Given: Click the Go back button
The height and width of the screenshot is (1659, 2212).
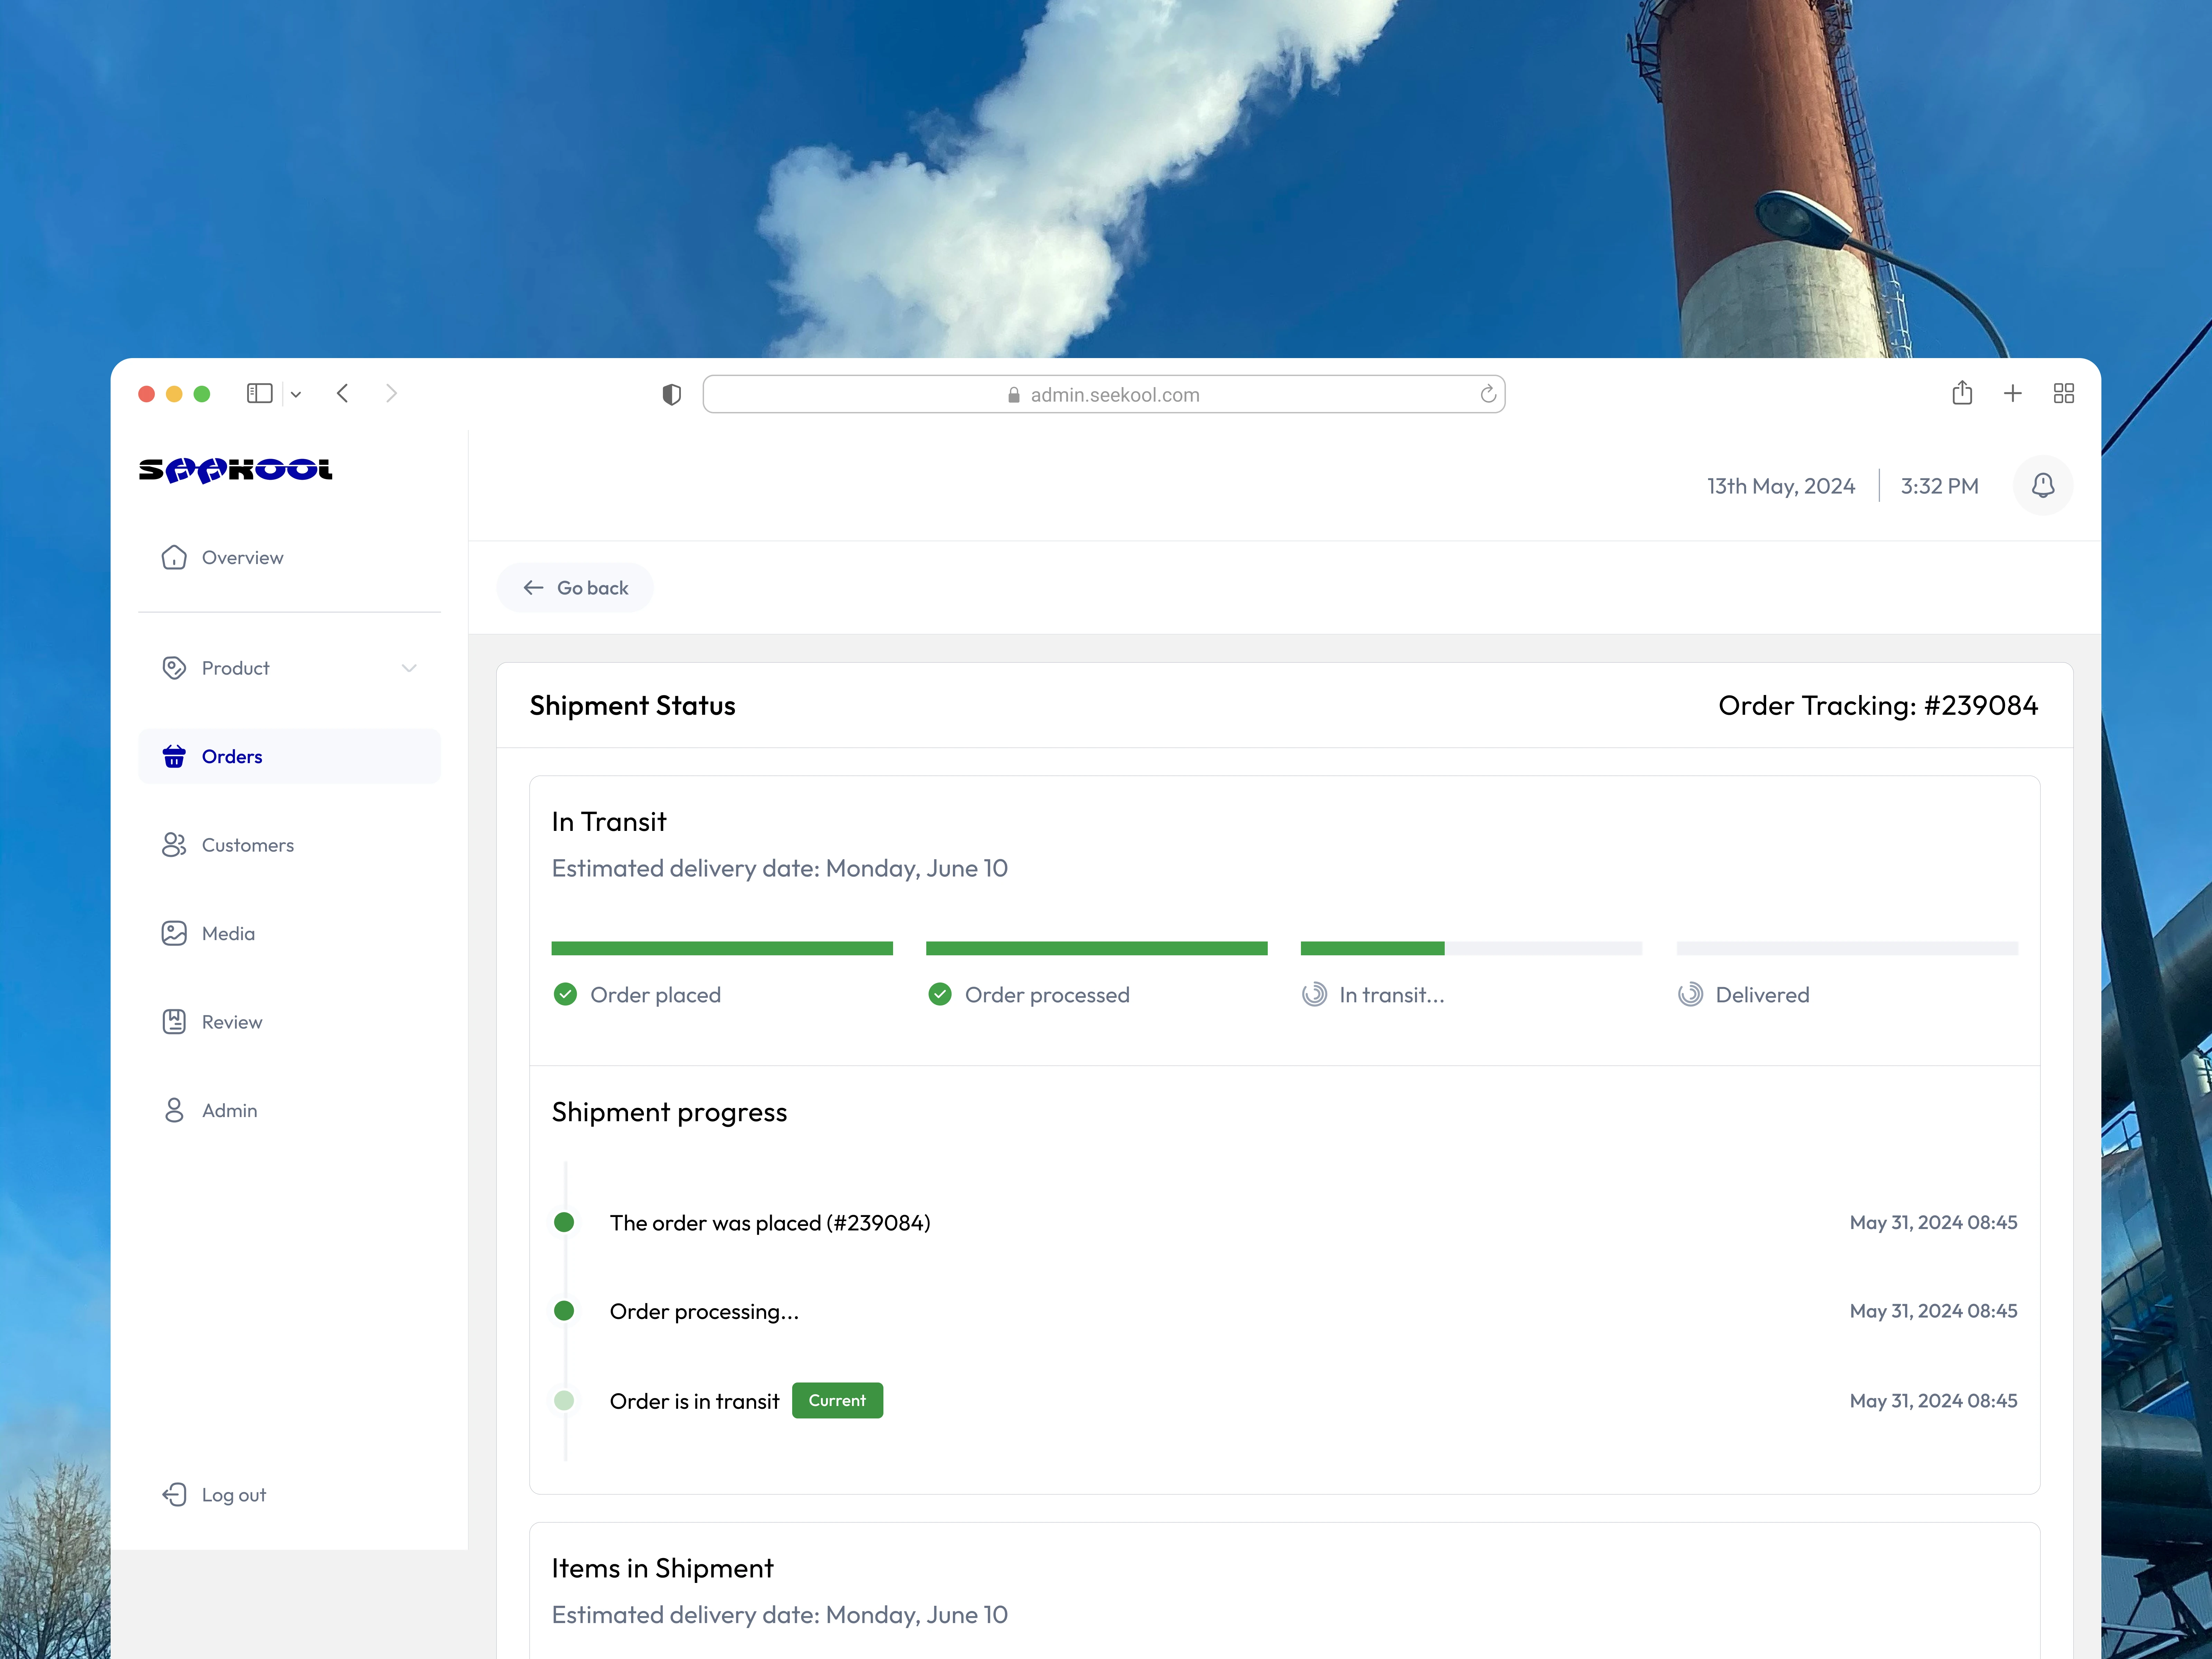Looking at the screenshot, I should [x=575, y=588].
